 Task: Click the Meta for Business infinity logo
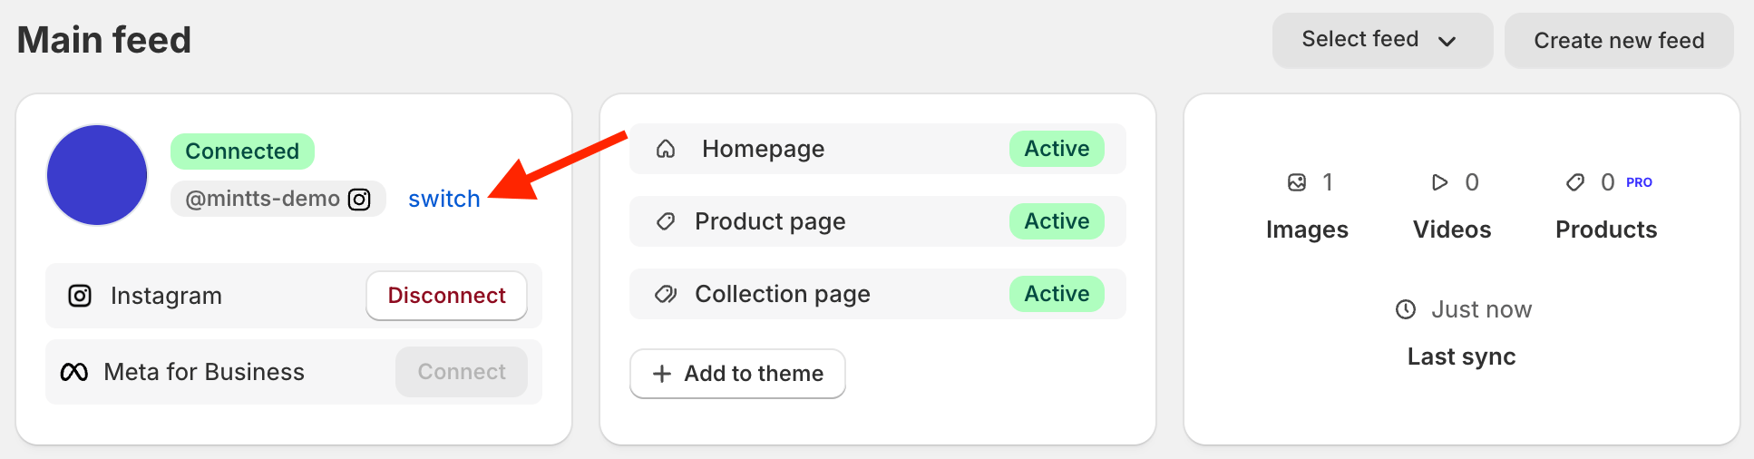tap(74, 372)
